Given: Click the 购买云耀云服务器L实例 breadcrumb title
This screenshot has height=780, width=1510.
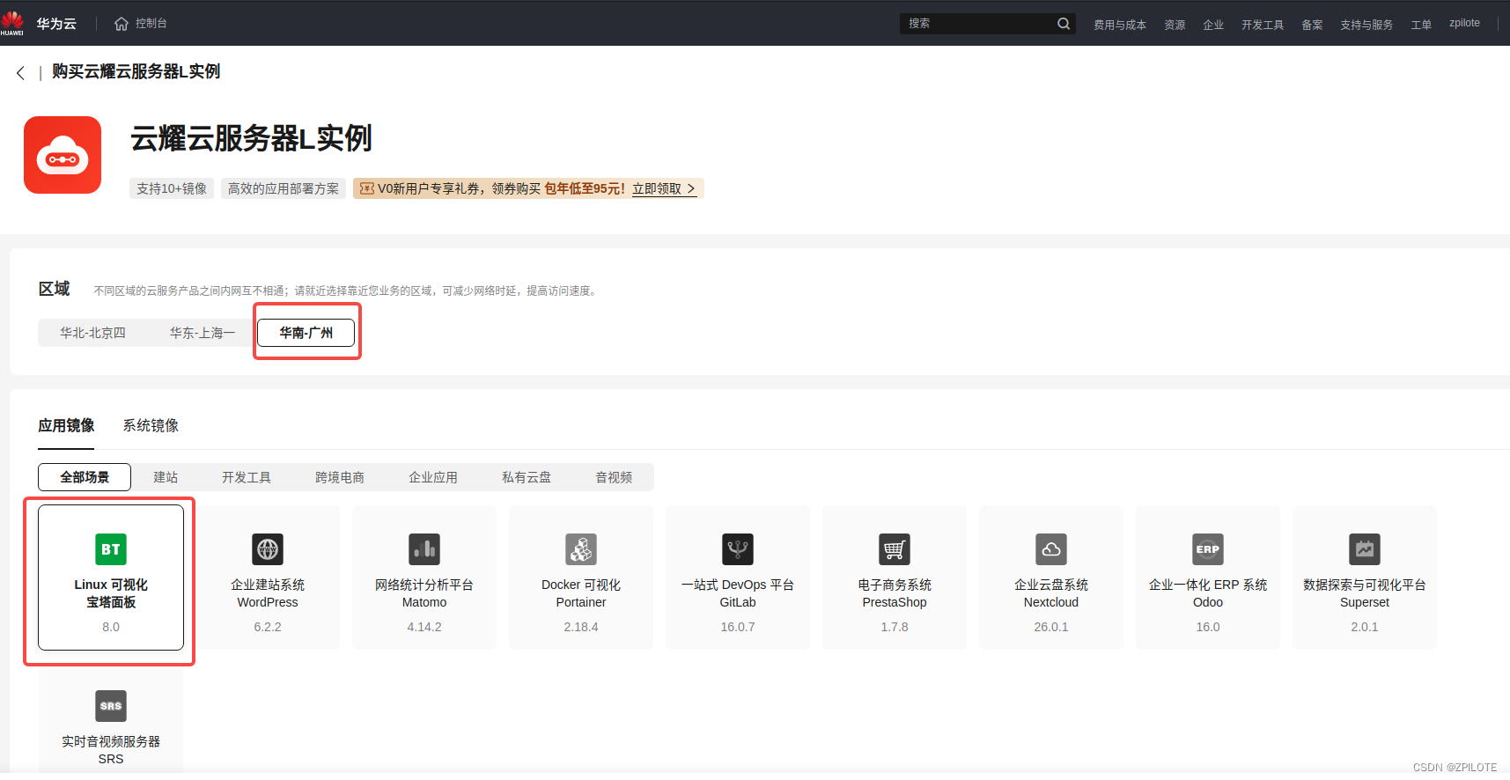Looking at the screenshot, I should pyautogui.click(x=136, y=72).
